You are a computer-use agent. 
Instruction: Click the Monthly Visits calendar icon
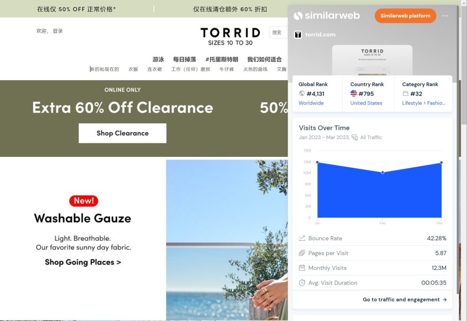tap(302, 268)
